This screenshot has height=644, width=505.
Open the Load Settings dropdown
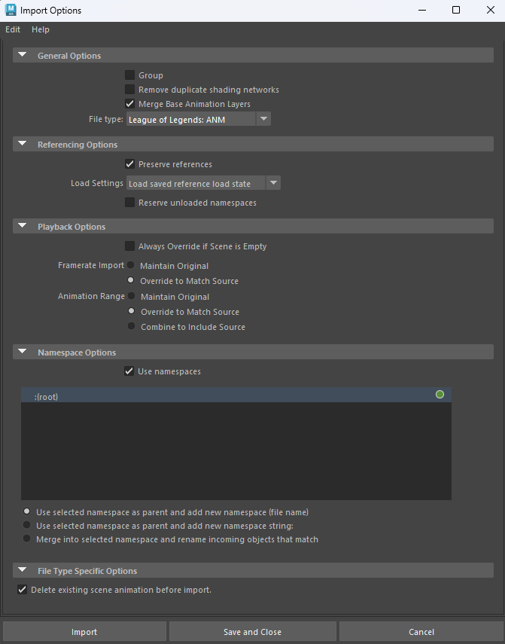pyautogui.click(x=203, y=183)
